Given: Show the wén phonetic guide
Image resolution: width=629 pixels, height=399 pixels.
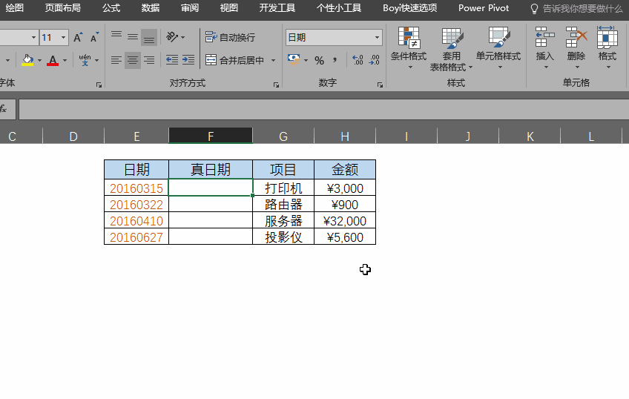Looking at the screenshot, I should 85,60.
